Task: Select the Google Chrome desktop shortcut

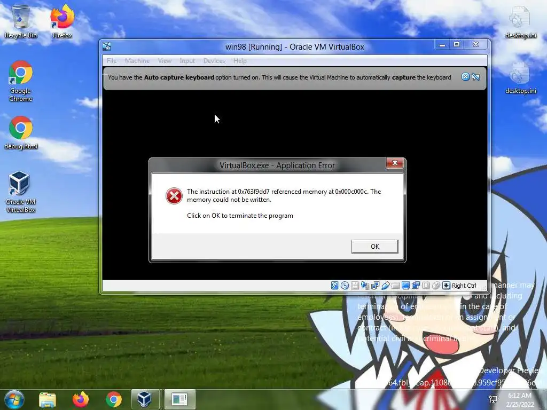Action: click(21, 81)
